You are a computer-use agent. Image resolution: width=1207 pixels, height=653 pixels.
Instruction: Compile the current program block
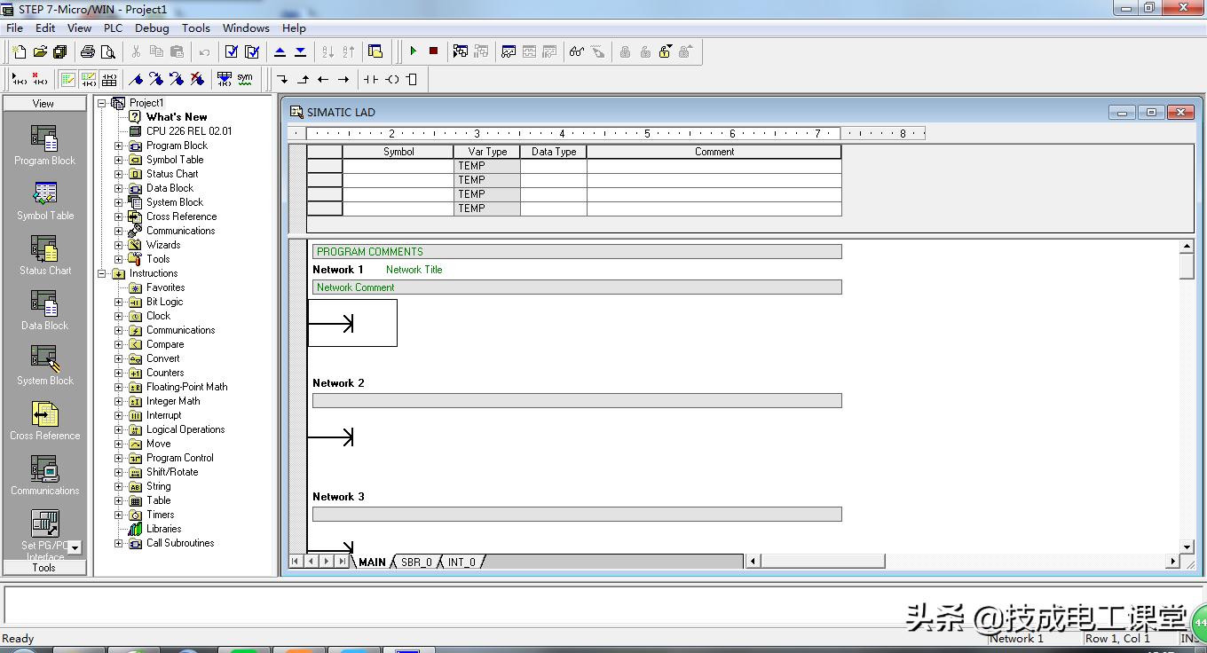232,51
